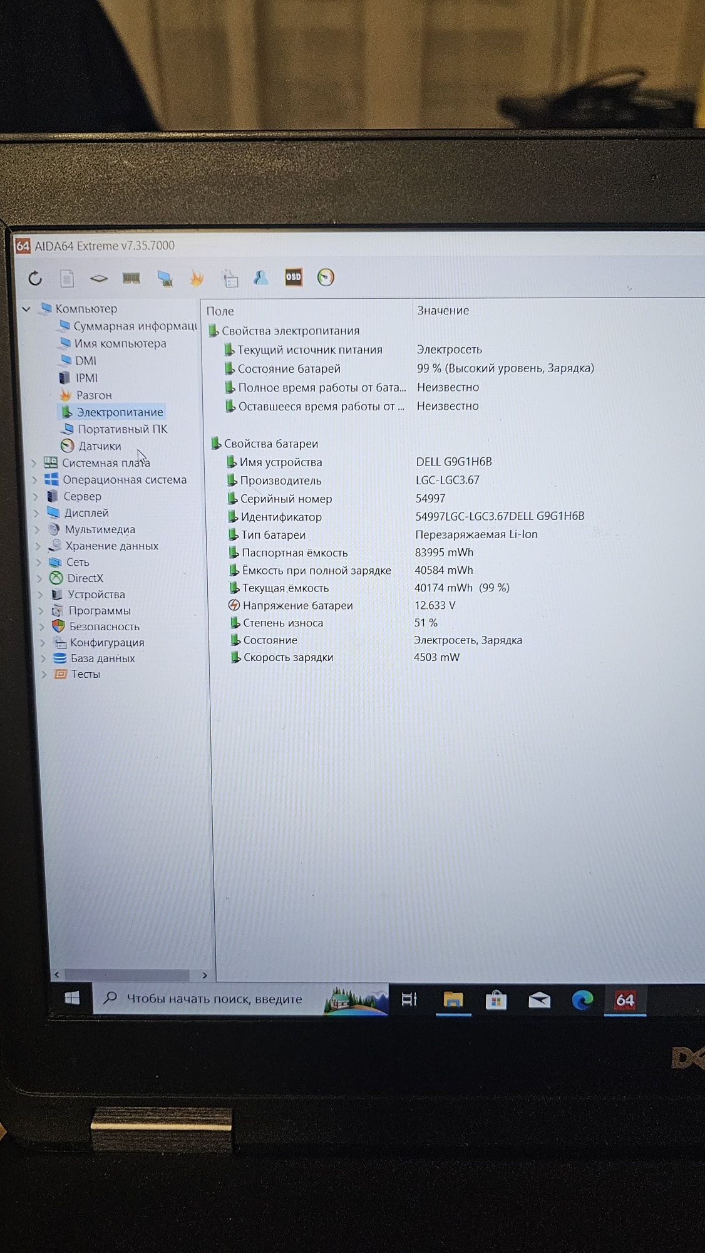Viewport: 705px width, 1253px height.
Task: Open the clipboard checklist toolbar icon
Action: pyautogui.click(x=230, y=278)
